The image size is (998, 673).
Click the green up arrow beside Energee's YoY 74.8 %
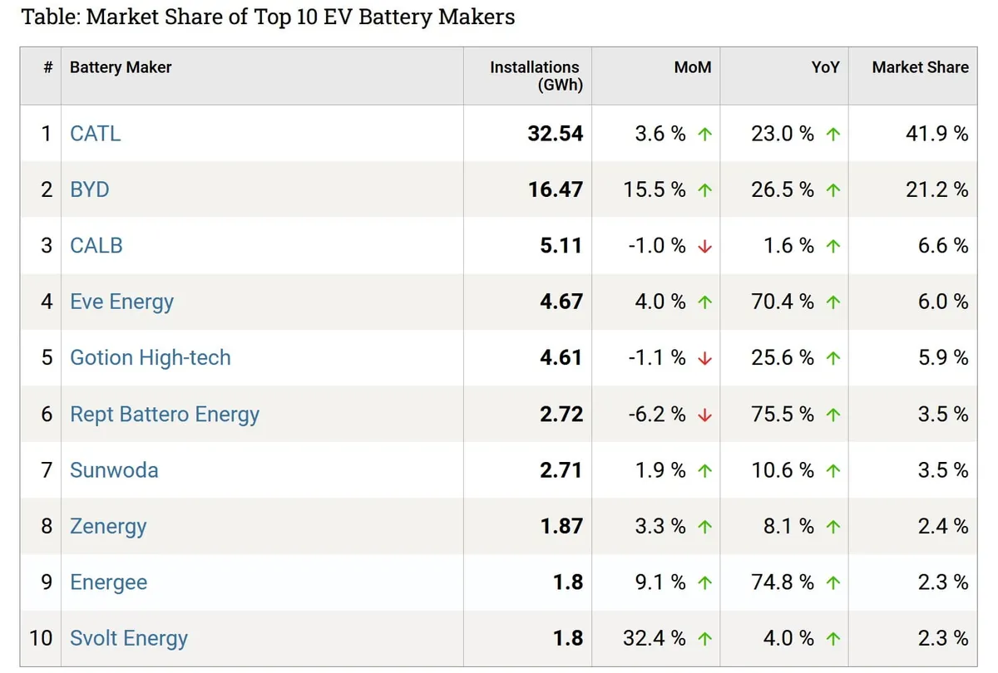click(x=832, y=582)
